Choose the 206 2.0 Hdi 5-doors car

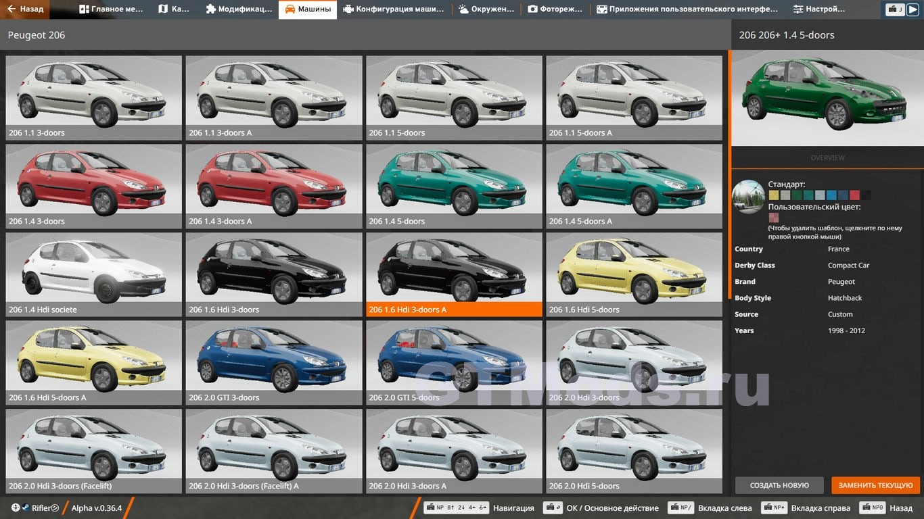tap(634, 451)
